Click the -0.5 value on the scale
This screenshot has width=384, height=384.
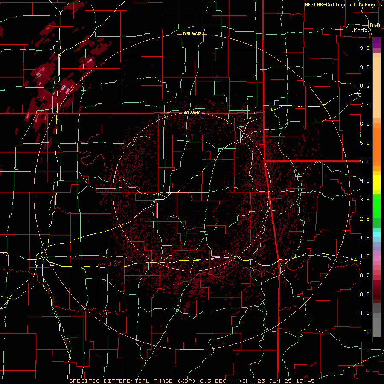click(x=363, y=294)
